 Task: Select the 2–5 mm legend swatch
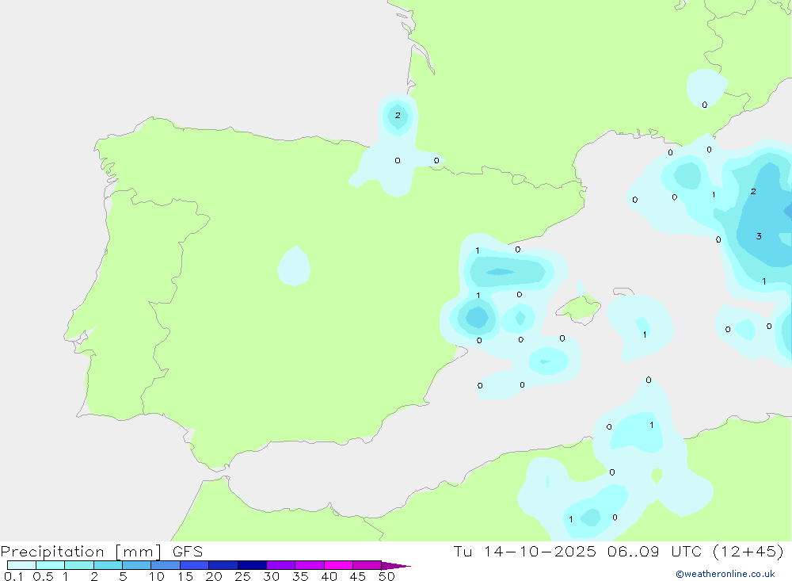click(108, 565)
